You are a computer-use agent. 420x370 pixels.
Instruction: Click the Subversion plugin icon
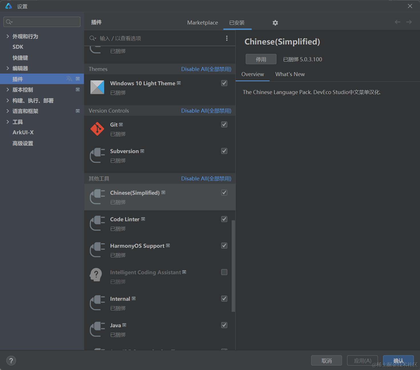(x=97, y=155)
